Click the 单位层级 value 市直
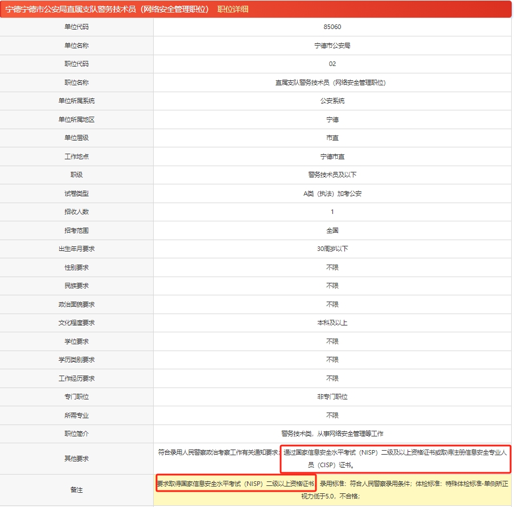This screenshot has width=514, height=507. coord(332,138)
